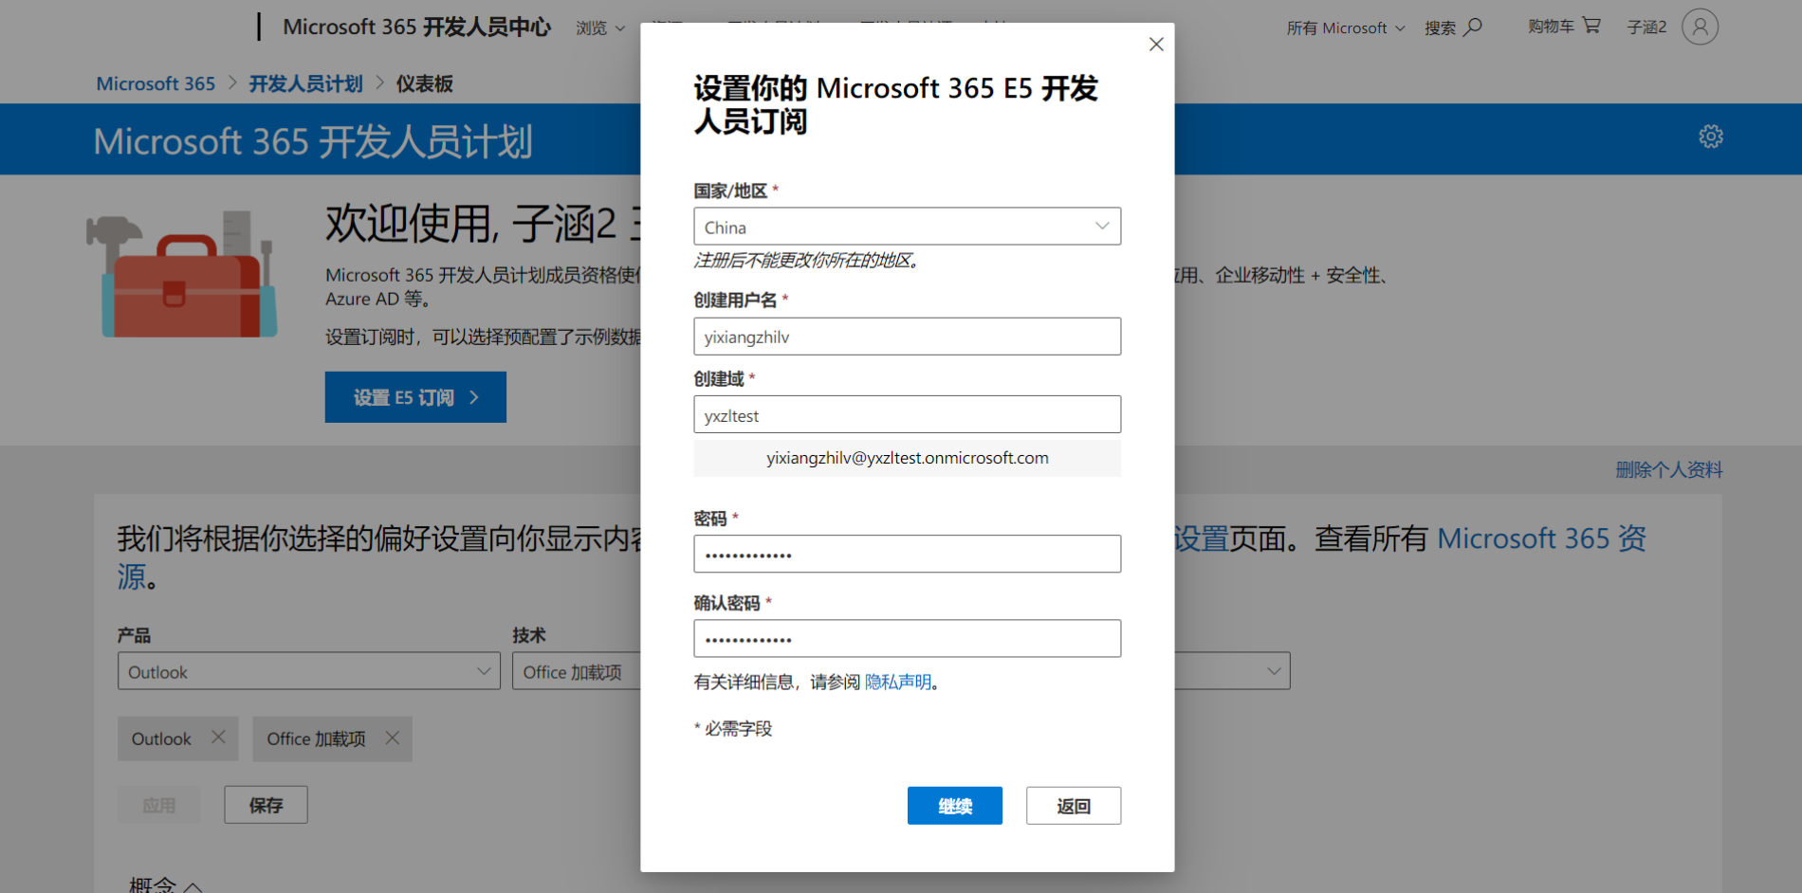Click the 返回 button
Viewport: 1802px width, 893px height.
1074,806
